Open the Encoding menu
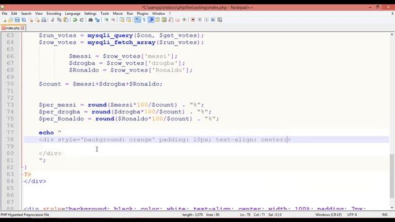Image resolution: width=395 pixels, height=222 pixels. [x=54, y=14]
